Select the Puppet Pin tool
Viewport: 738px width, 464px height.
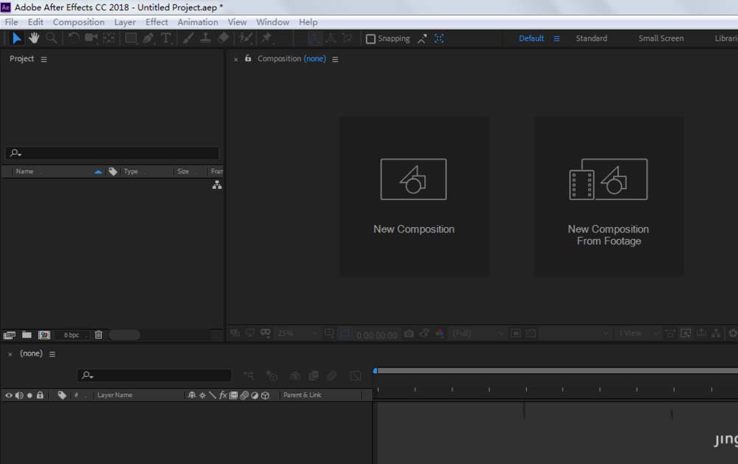pyautogui.click(x=266, y=38)
